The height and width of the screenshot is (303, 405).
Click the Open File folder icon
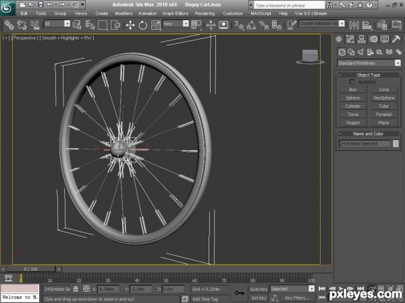coord(32,5)
